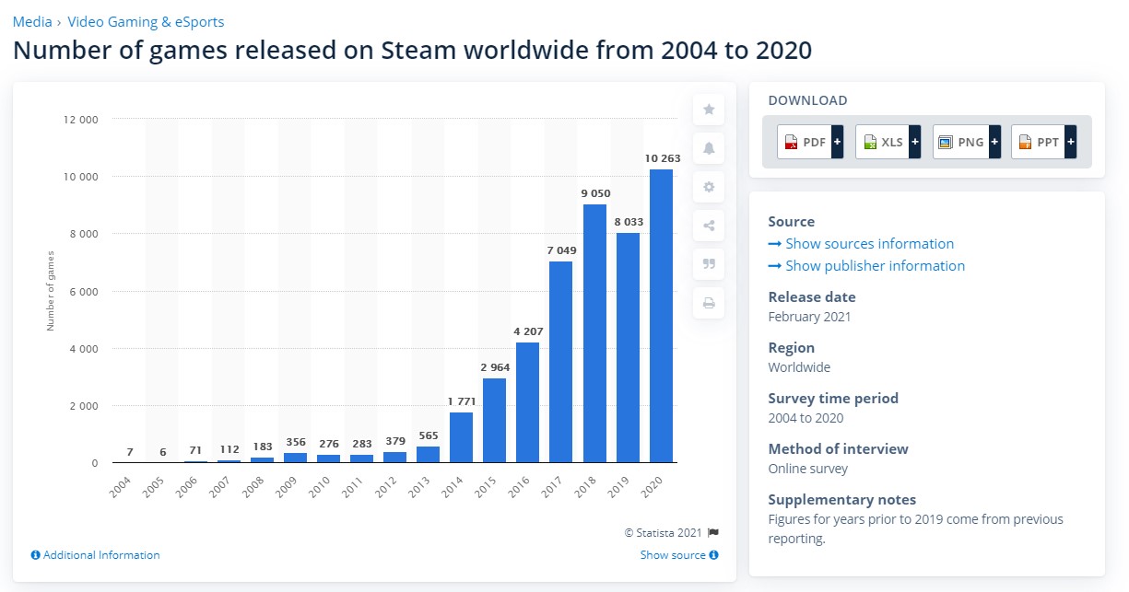Go to Video Gaming & eSports breadcrumb
Screen dimensions: 1129x592
click(146, 21)
